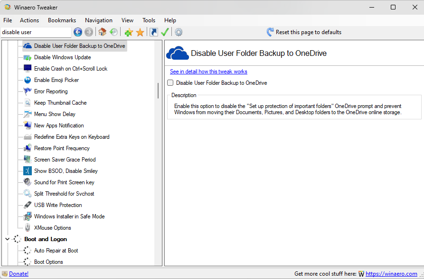
Task: Select Screen Saver Grace Period item
Action: click(x=65, y=160)
